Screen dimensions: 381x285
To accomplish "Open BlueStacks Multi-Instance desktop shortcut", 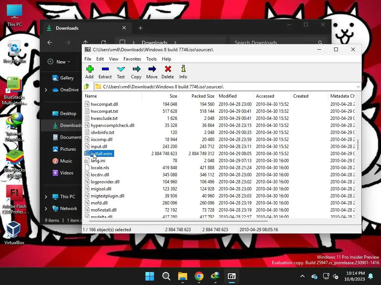I will [15, 91].
